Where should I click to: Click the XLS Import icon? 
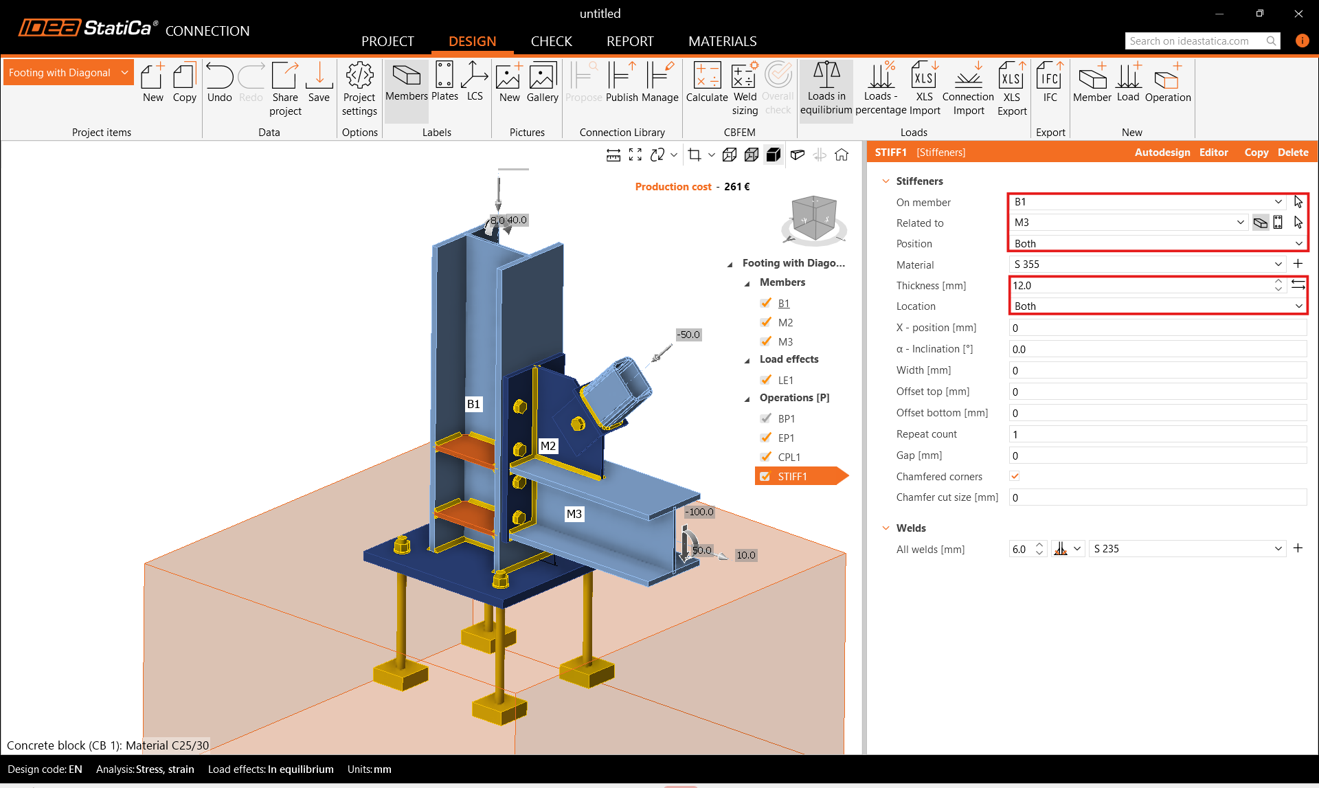(925, 89)
